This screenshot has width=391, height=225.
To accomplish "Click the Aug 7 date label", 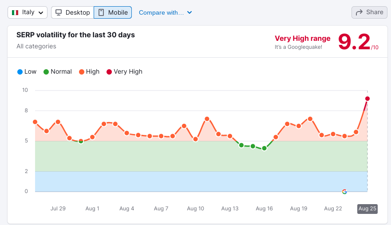I will 161,209.
